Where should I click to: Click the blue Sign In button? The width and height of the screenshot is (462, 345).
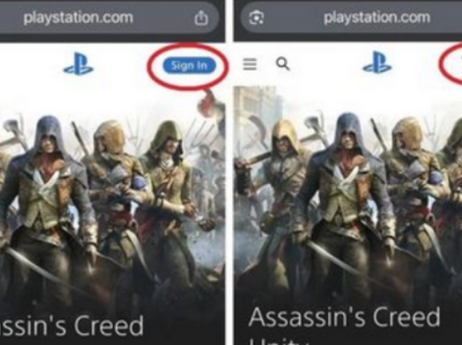pyautogui.click(x=189, y=66)
